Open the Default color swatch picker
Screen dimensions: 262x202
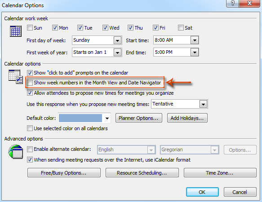[x=84, y=118]
